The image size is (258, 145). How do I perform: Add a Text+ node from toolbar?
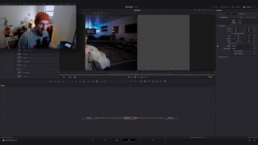(59, 81)
